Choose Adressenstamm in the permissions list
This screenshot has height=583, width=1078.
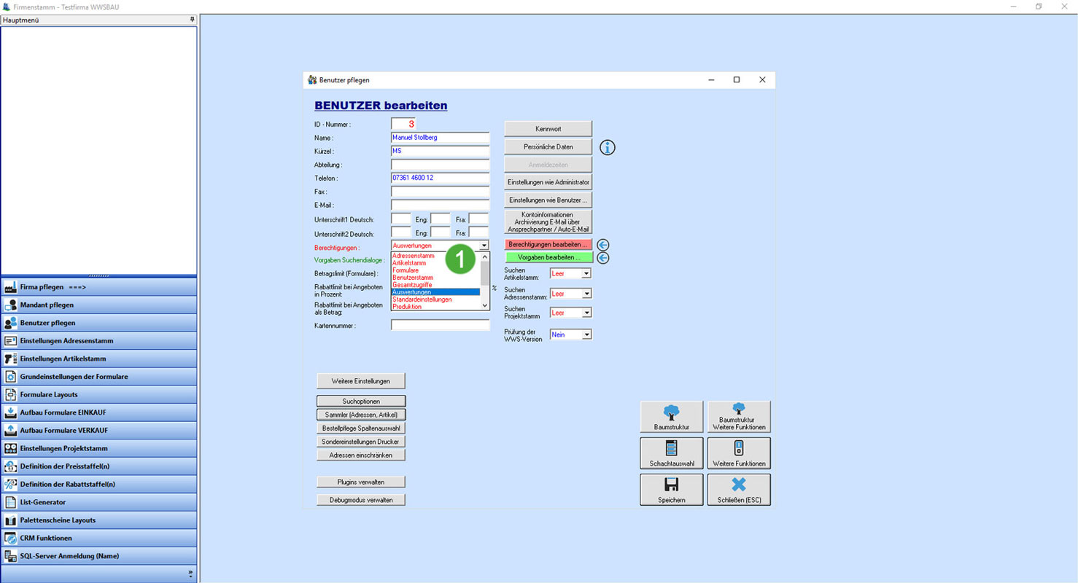pos(435,256)
